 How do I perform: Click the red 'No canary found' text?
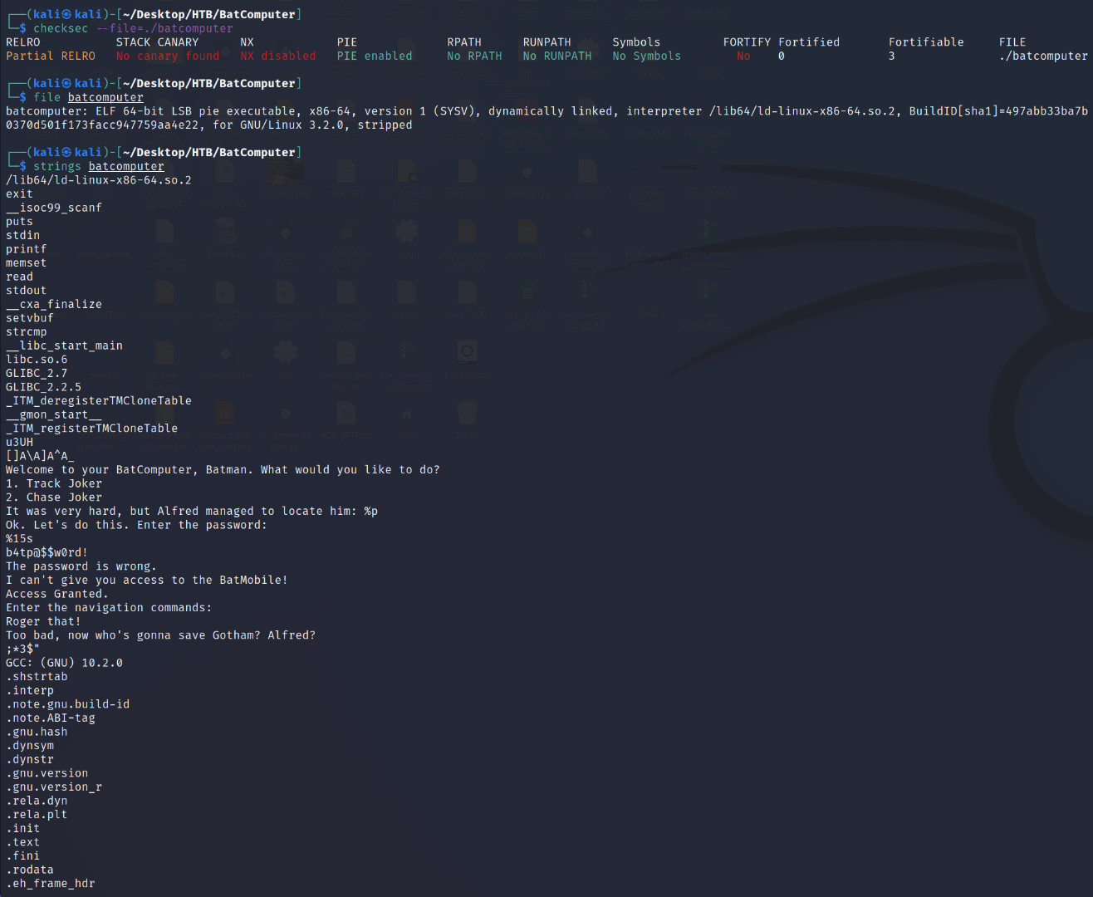click(x=168, y=56)
